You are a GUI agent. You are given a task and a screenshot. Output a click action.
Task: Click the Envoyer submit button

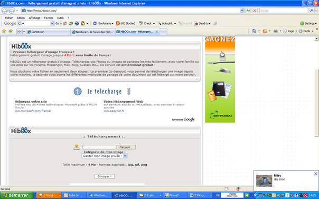click(105, 176)
